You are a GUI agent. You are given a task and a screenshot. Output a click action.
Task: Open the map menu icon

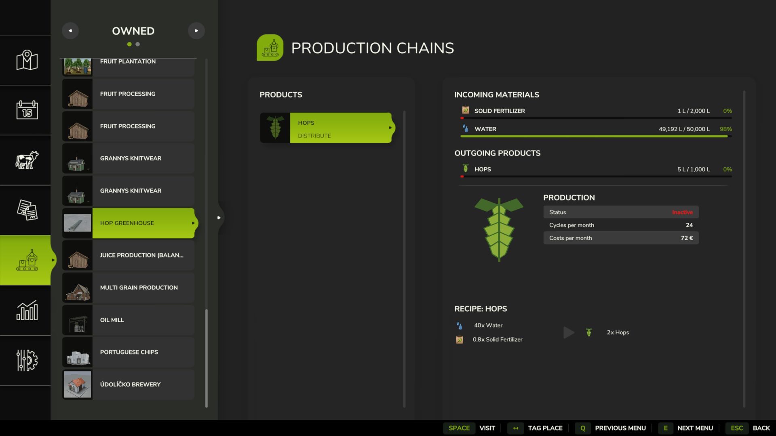pos(27,60)
